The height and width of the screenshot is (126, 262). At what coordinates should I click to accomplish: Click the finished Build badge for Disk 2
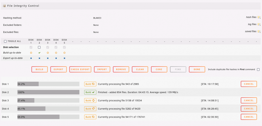[90, 92]
